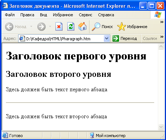Image resolution: width=166 pixels, height=140 pixels.
Task: Click heading Заголовок первого уровня
Action: point(76,56)
